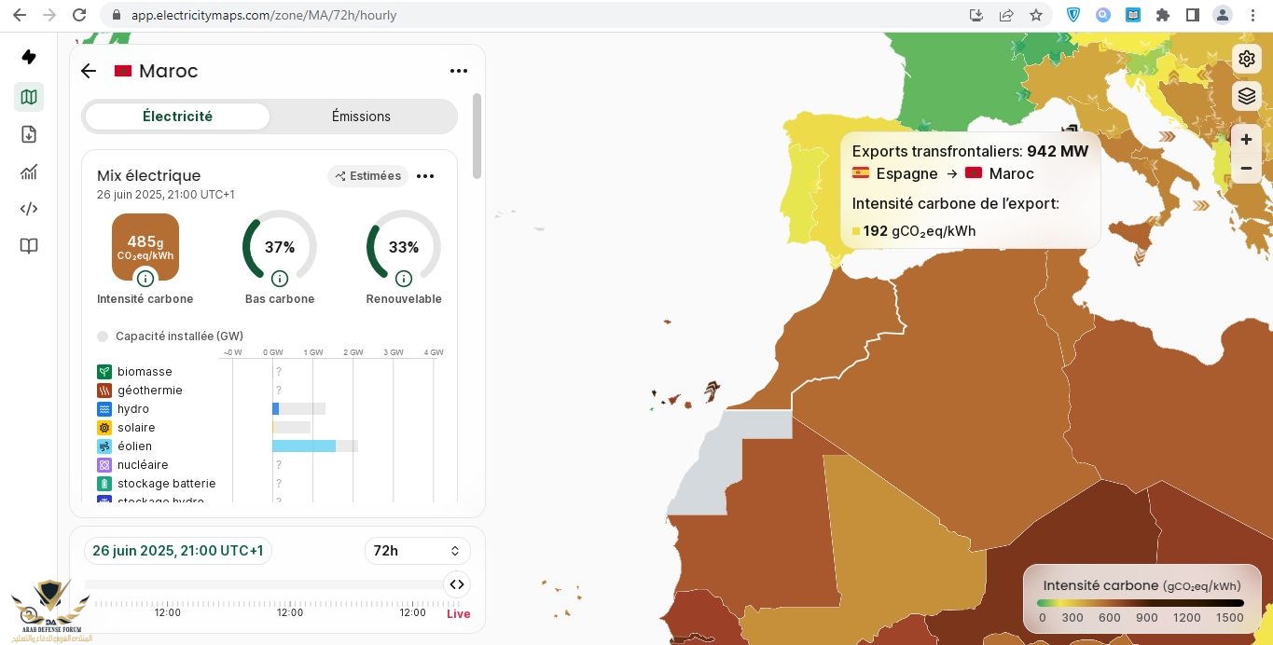Click the info icon under Bas carbone
The width and height of the screenshot is (1273, 645).
pos(279,278)
